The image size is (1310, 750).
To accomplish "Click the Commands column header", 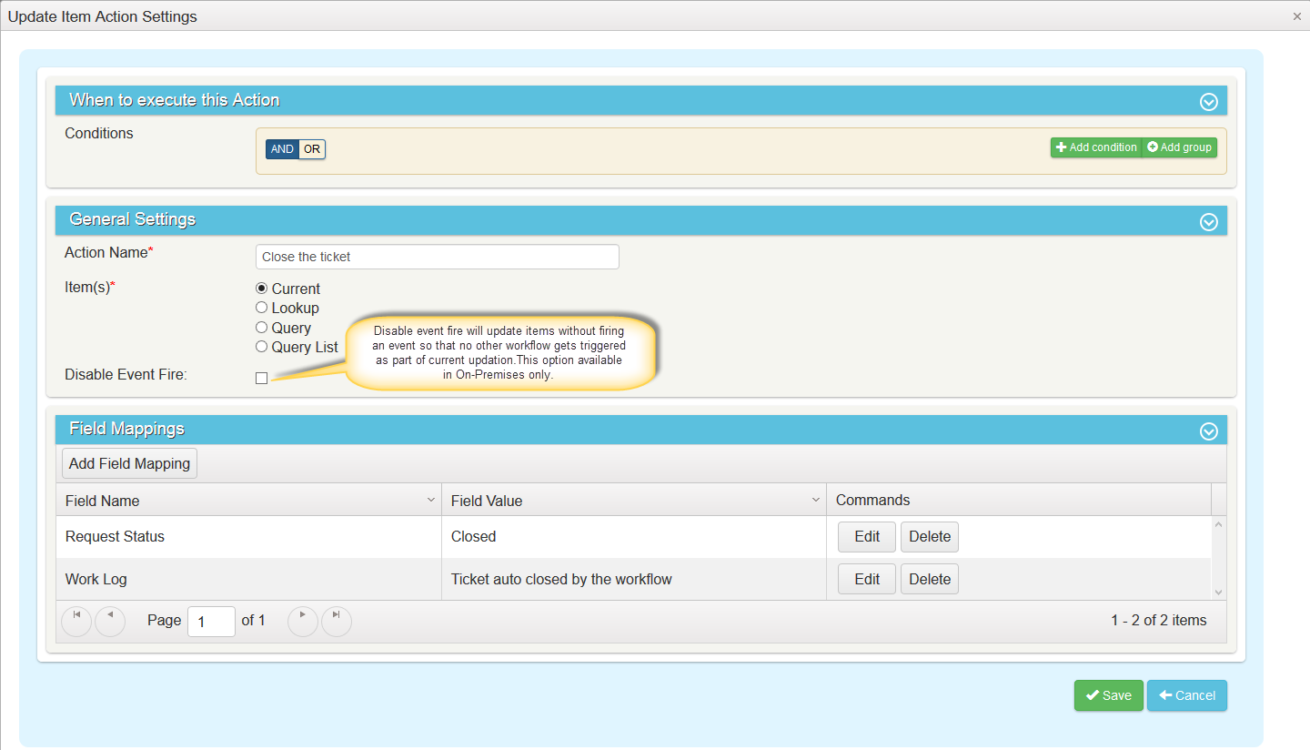I will click(1019, 500).
